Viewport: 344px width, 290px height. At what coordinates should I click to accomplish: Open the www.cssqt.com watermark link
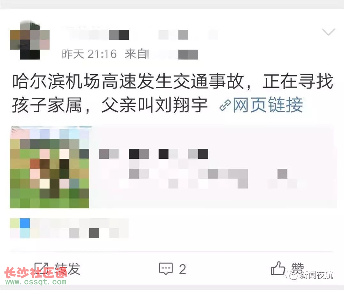[x=36, y=282]
